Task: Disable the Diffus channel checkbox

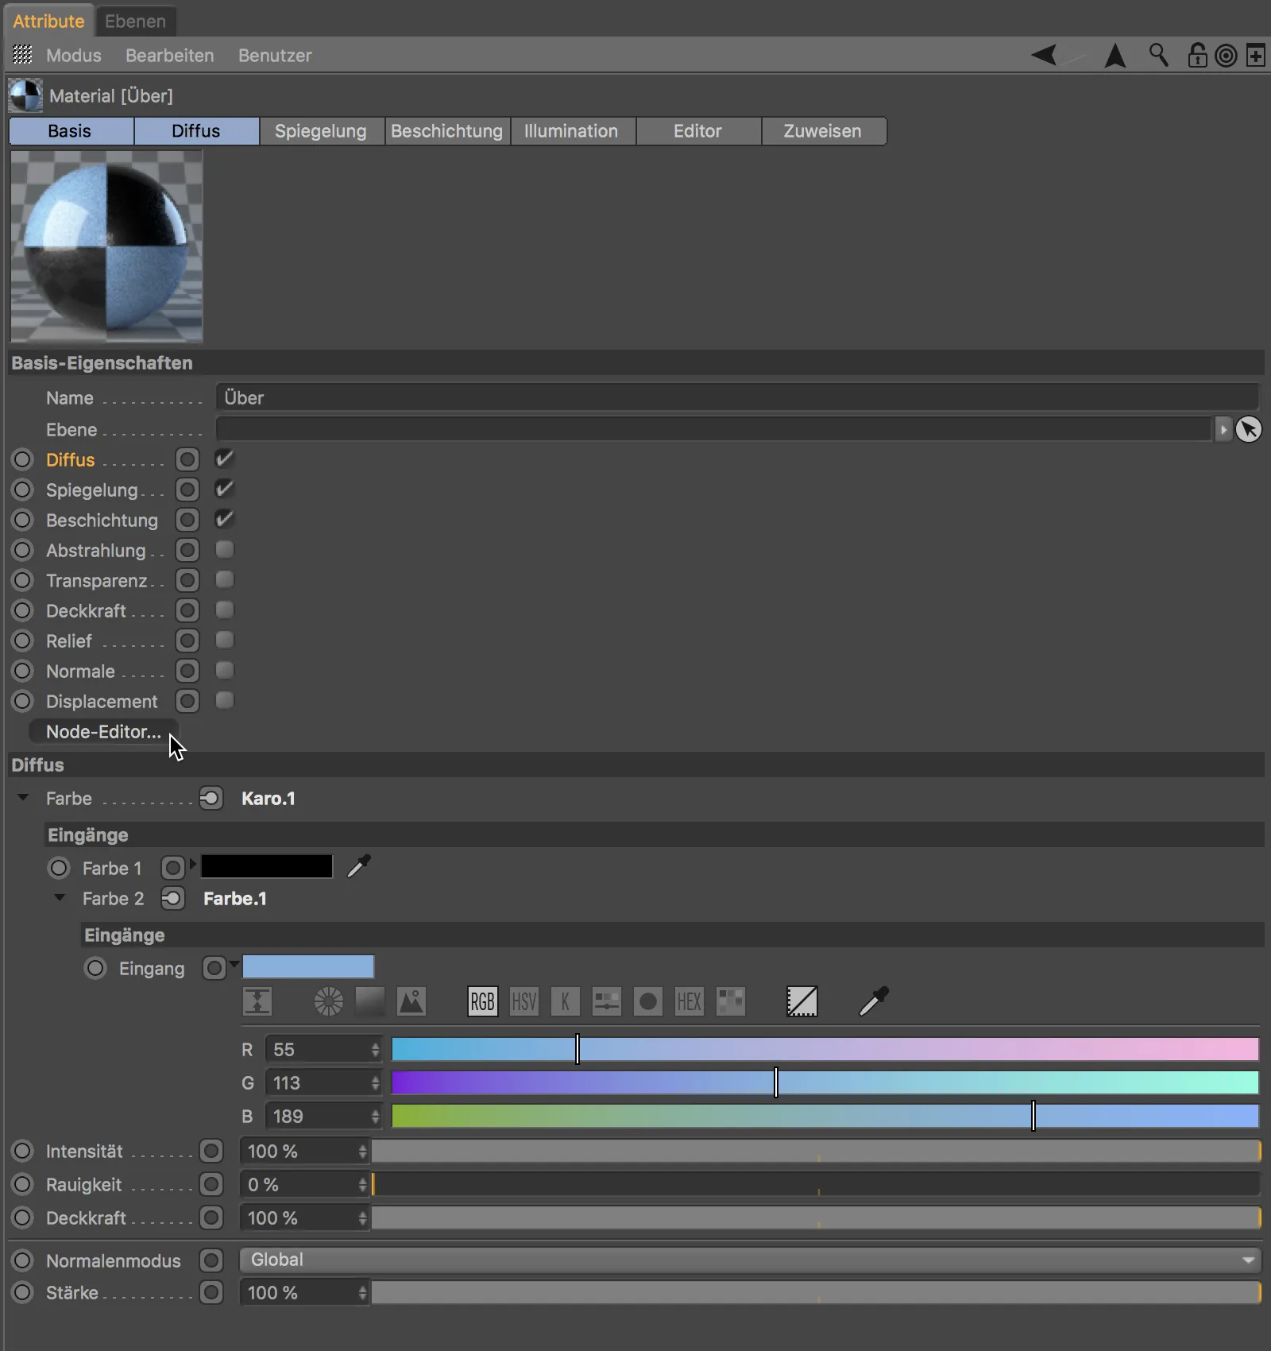Action: [225, 459]
